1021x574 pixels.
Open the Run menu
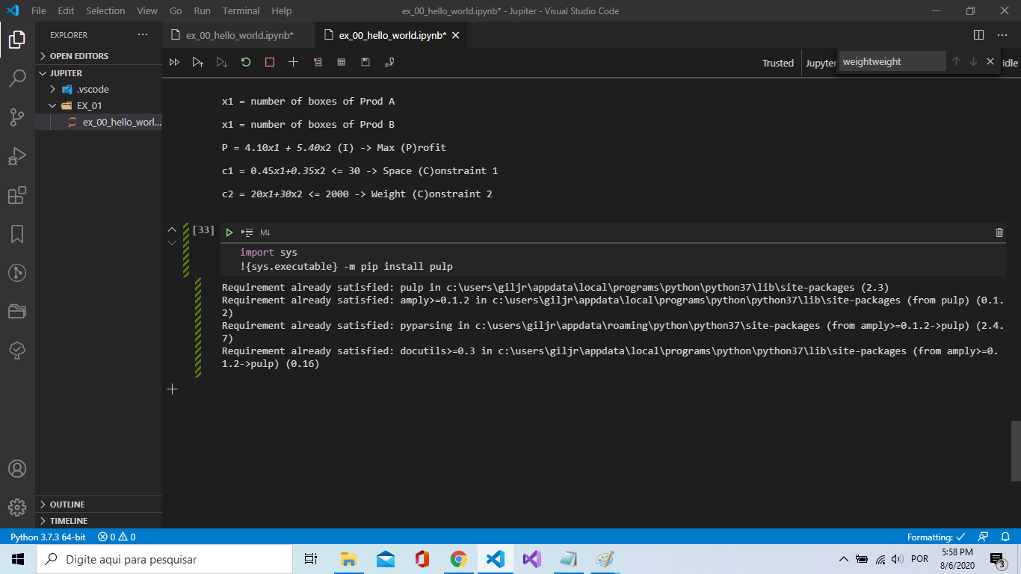pos(202,10)
